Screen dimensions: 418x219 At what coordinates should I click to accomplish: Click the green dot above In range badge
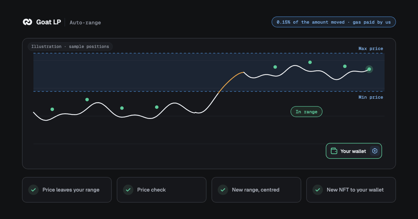pyautogui.click(x=310, y=62)
